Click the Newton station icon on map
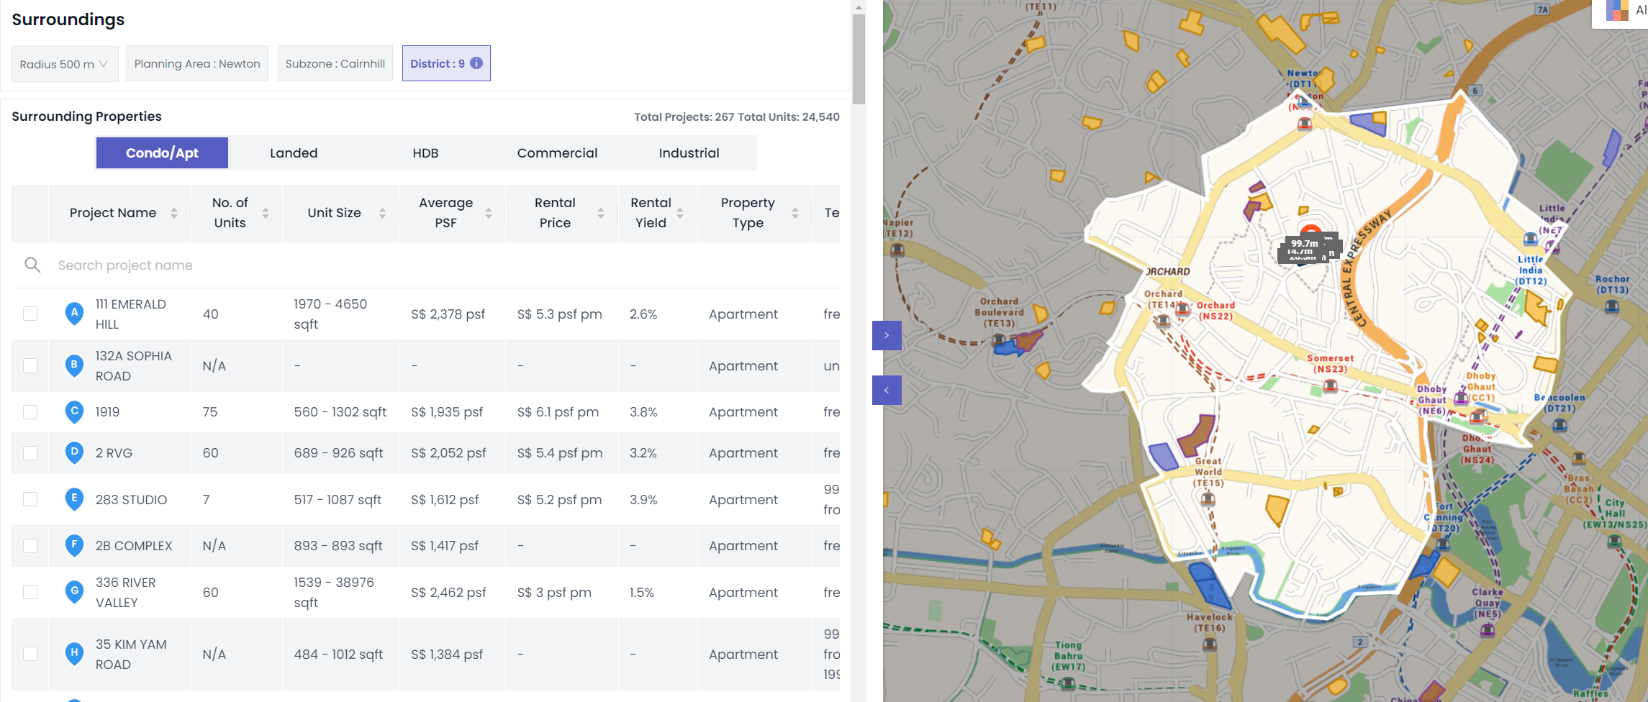 [x=1305, y=124]
